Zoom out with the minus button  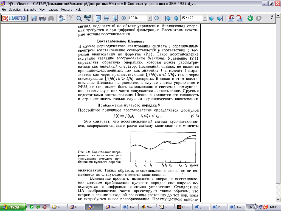coord(156,18)
